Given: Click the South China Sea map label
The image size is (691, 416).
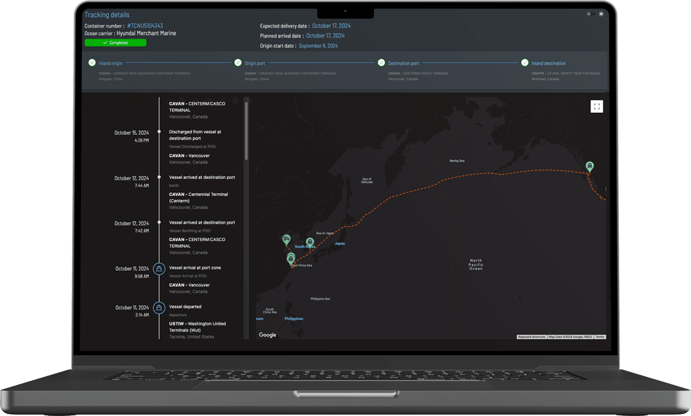Looking at the screenshot, I should pyautogui.click(x=270, y=311).
